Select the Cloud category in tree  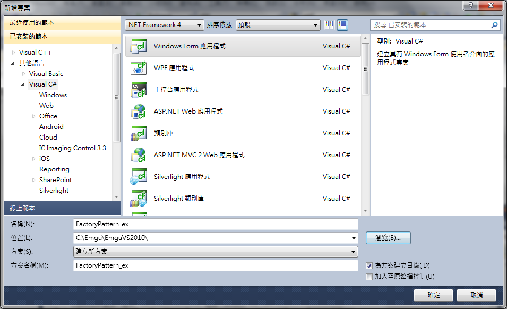point(48,138)
